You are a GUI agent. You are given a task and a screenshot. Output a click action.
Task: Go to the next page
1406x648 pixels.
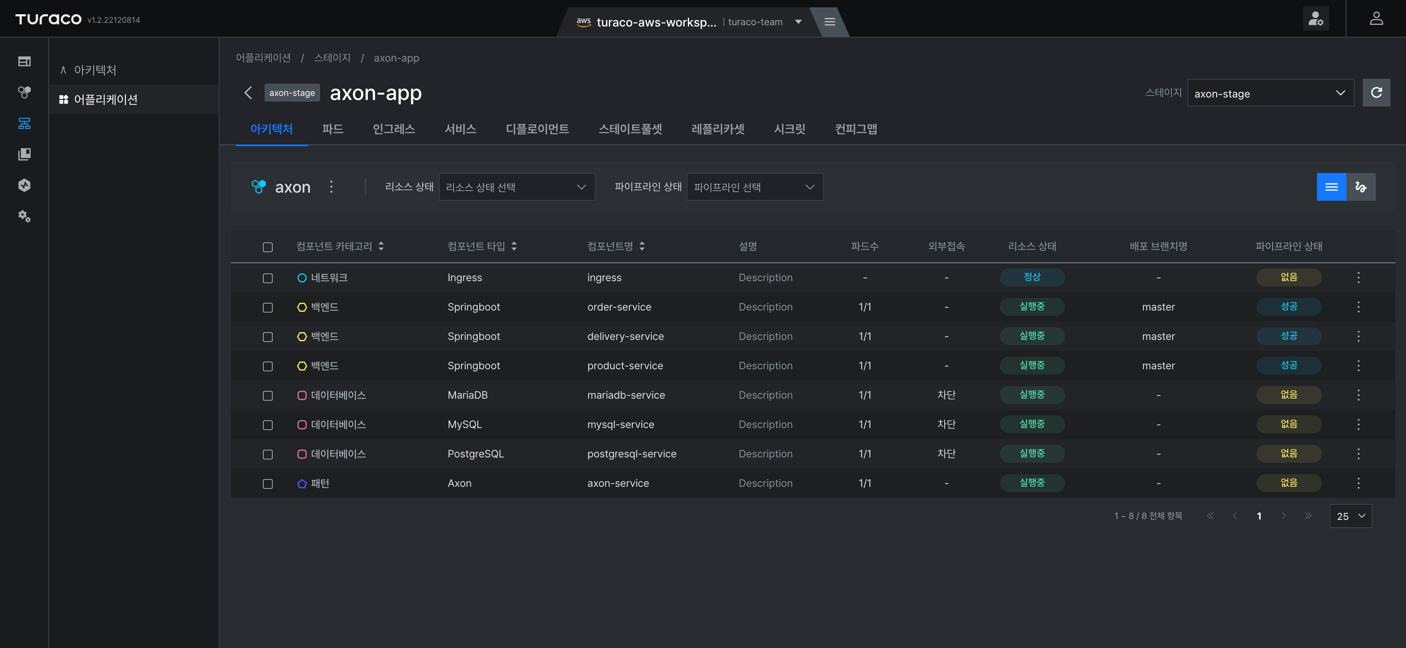pyautogui.click(x=1283, y=516)
